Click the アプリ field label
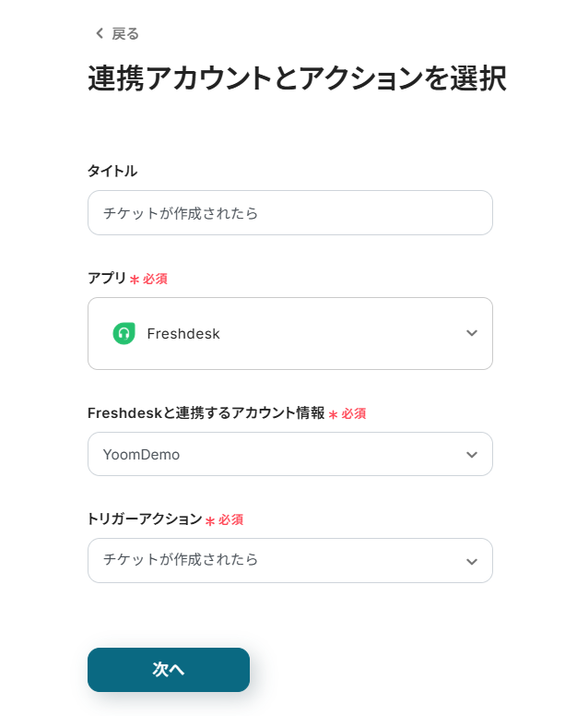This screenshot has height=716, width=577. (107, 278)
